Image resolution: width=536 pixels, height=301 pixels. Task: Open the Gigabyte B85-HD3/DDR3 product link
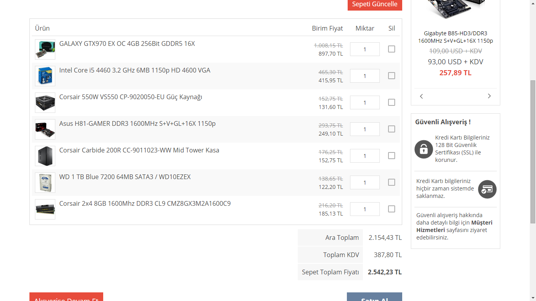click(455, 37)
